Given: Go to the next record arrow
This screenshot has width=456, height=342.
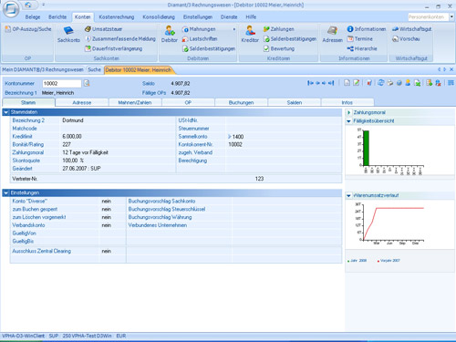Looking at the screenshot, I should [x=324, y=83].
